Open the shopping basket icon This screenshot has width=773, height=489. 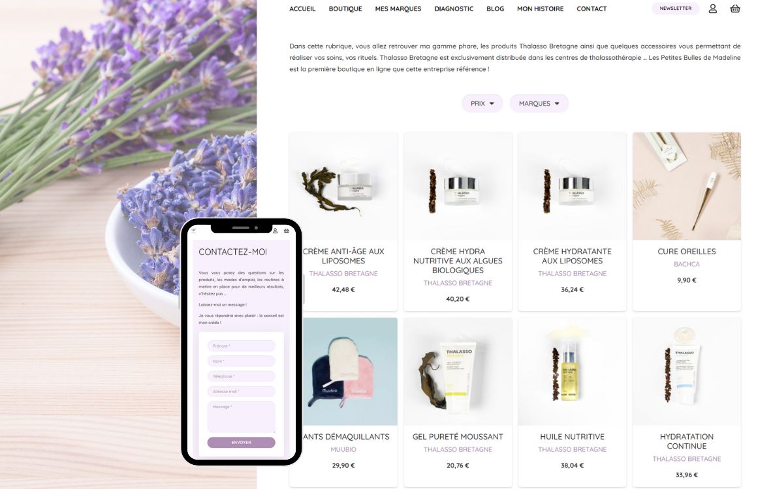point(735,8)
